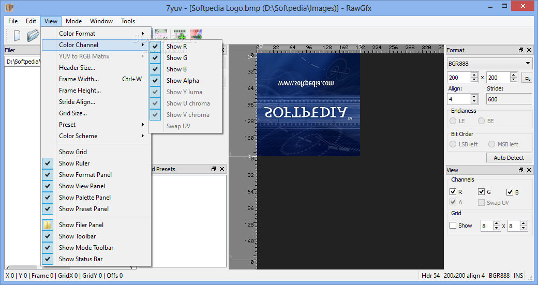Click the Align value stepper arrows
Image resolution: width=538 pixels, height=285 pixels.
click(x=474, y=99)
